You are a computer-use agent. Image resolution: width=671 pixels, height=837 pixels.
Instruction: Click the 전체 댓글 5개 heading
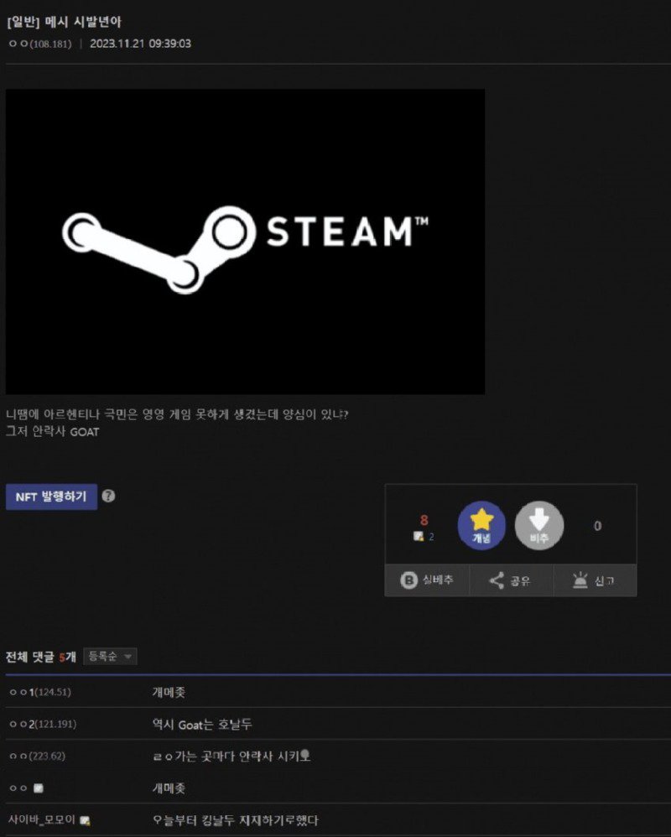[x=41, y=657]
